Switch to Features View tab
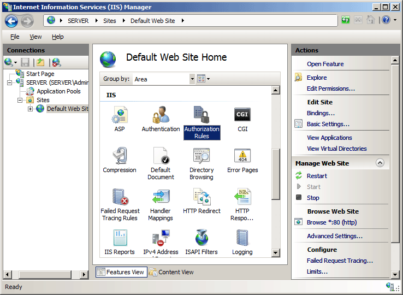Viewport: 403px width, 295px height. 121,272
